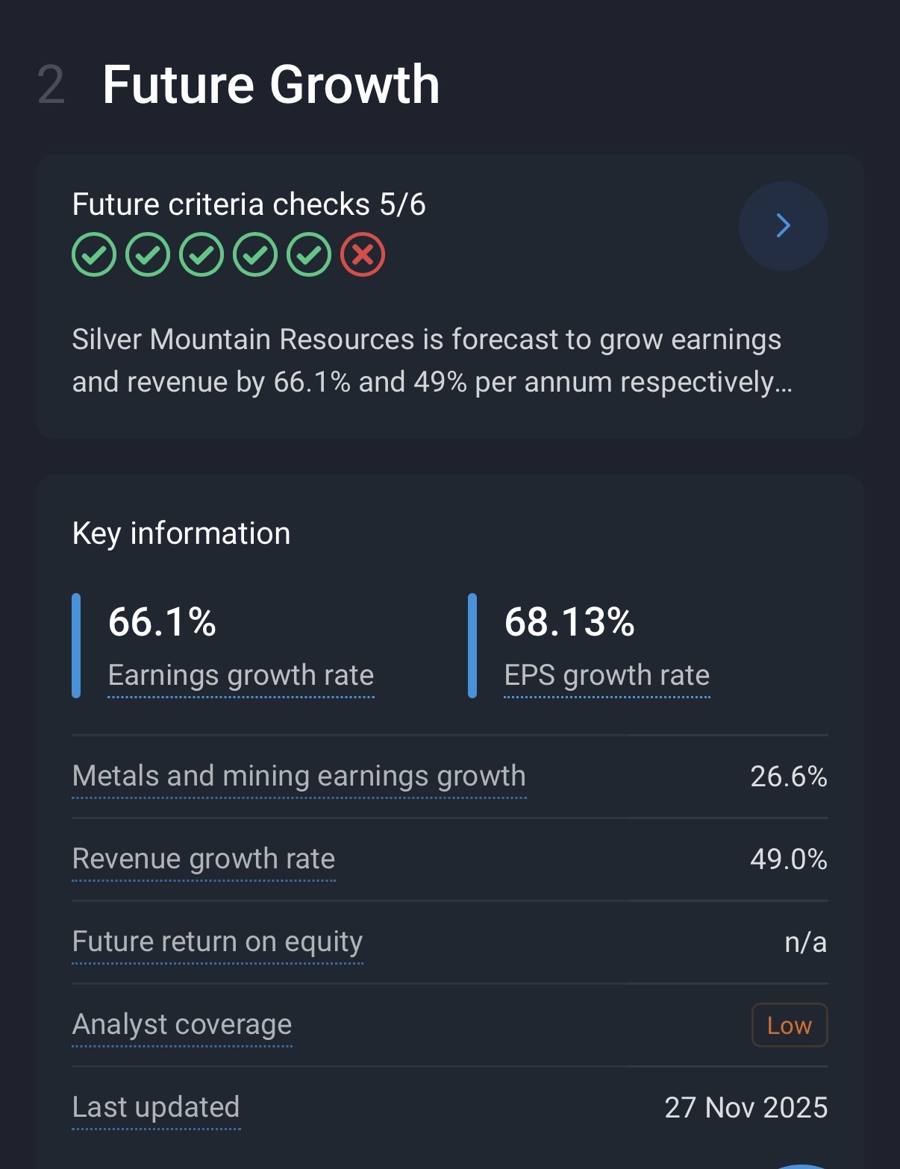Click the 66.1% earnings growth value
Viewport: 900px width, 1169px height.
coord(162,621)
